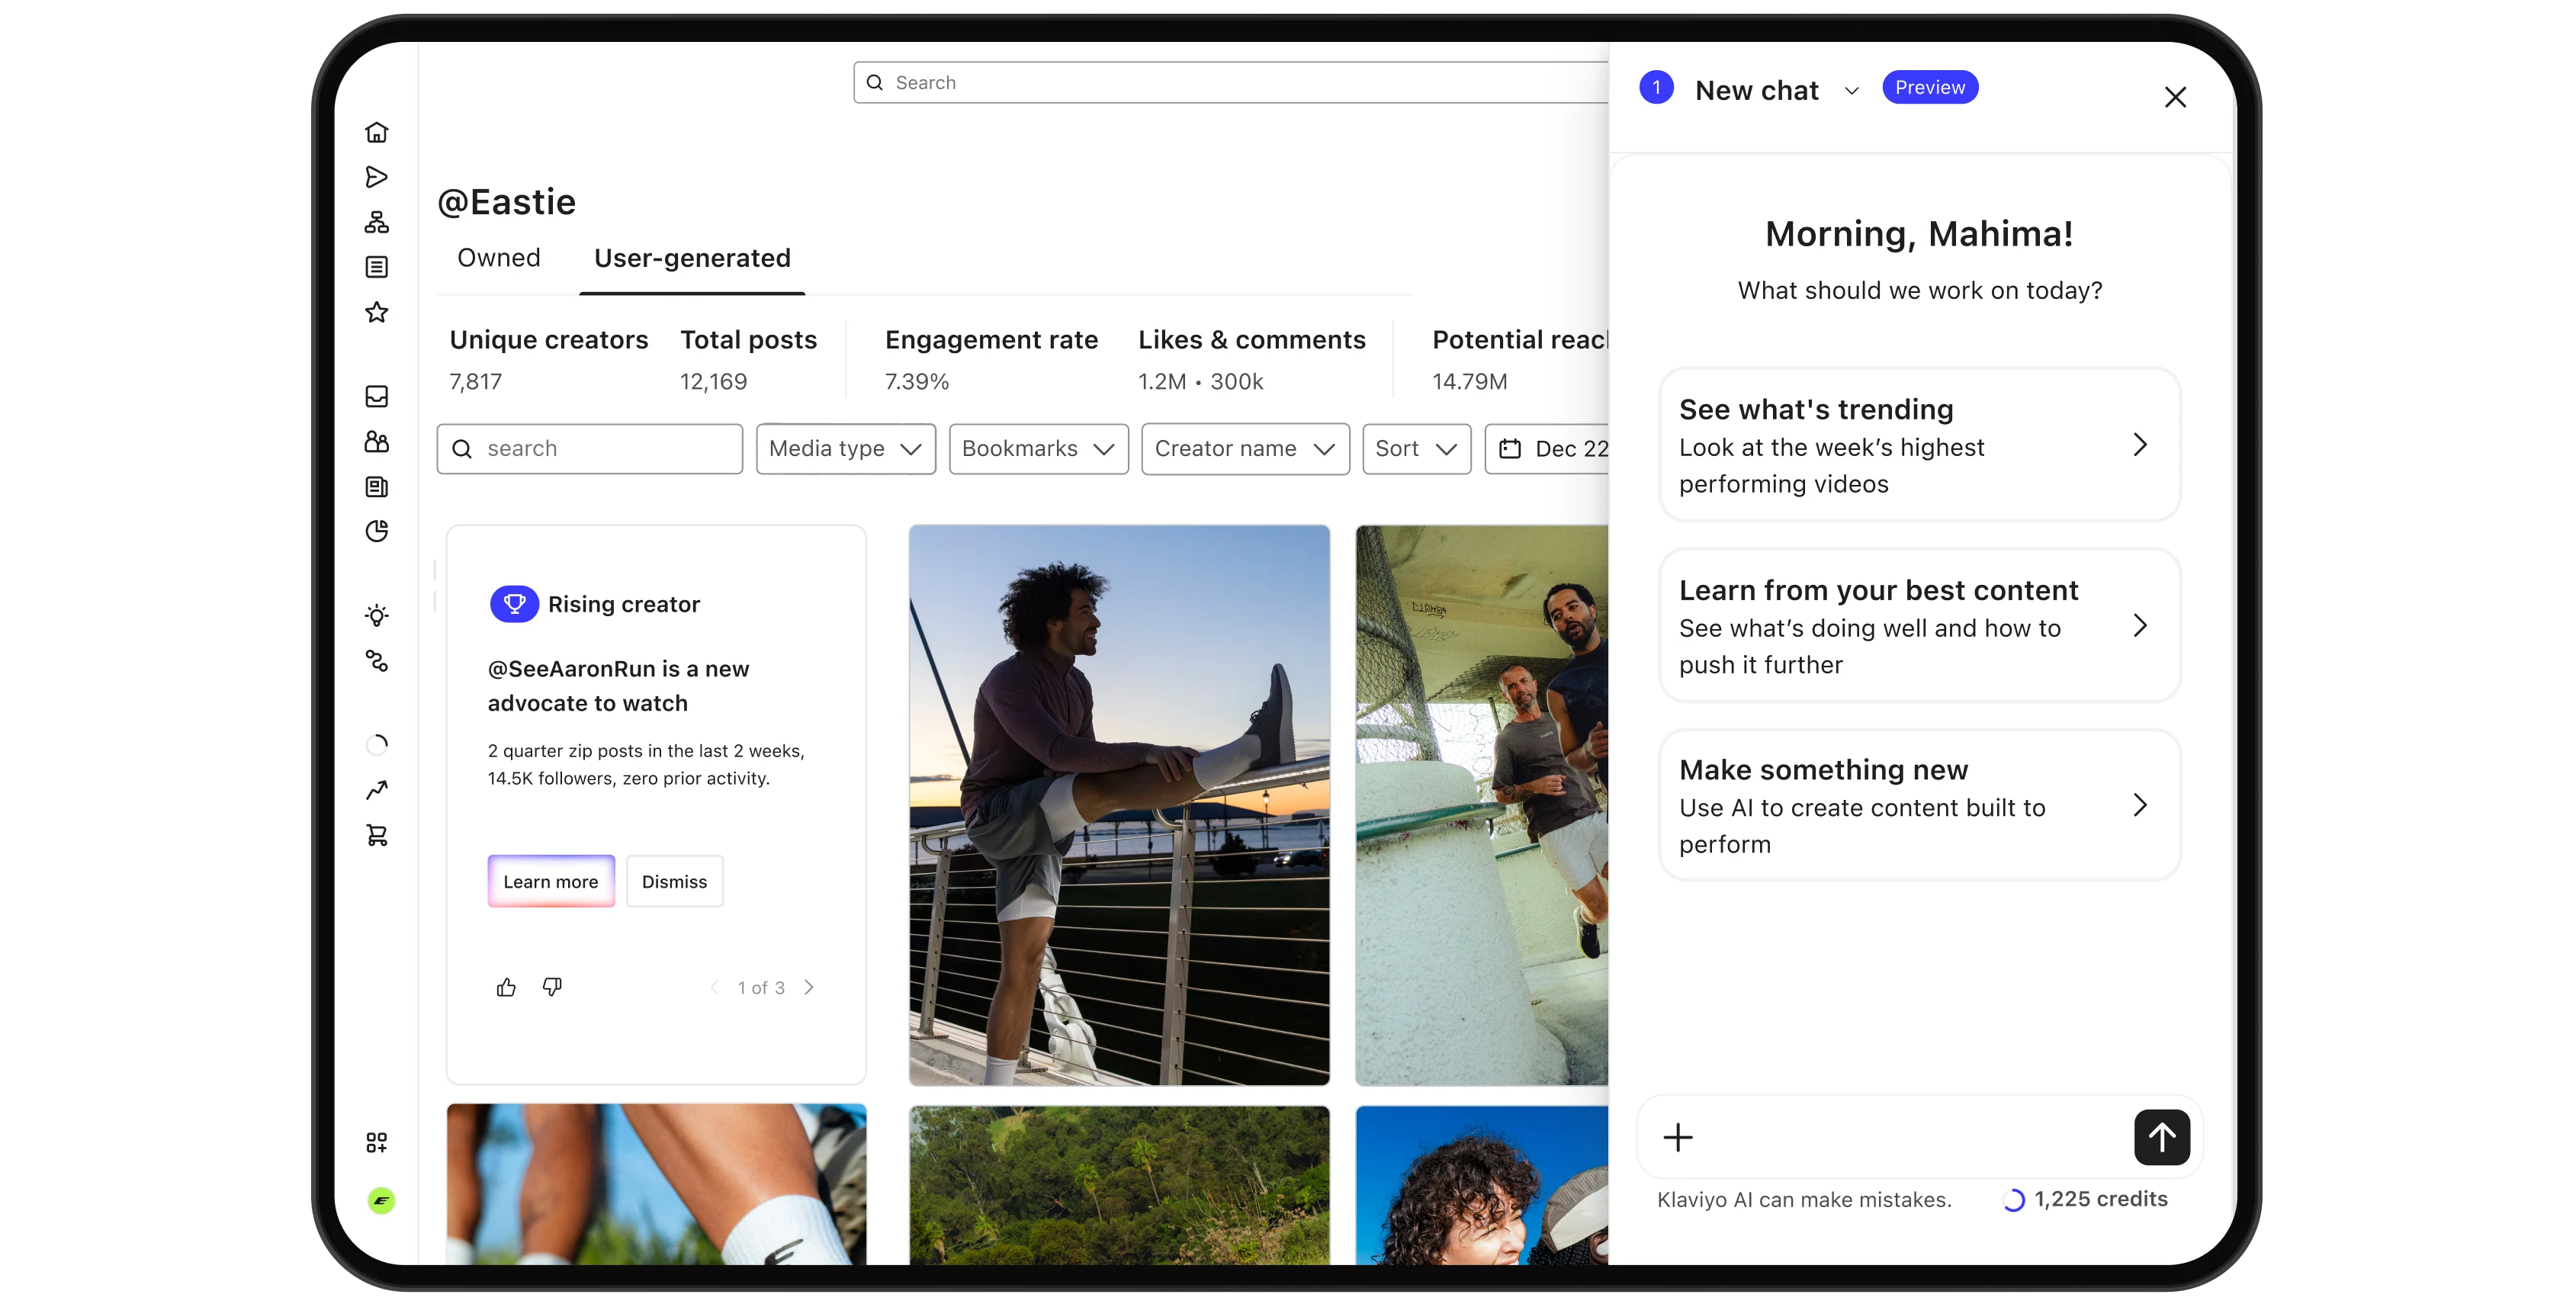Click the Preview badge
Image resolution: width=2576 pixels, height=1304 pixels.
pos(1929,87)
